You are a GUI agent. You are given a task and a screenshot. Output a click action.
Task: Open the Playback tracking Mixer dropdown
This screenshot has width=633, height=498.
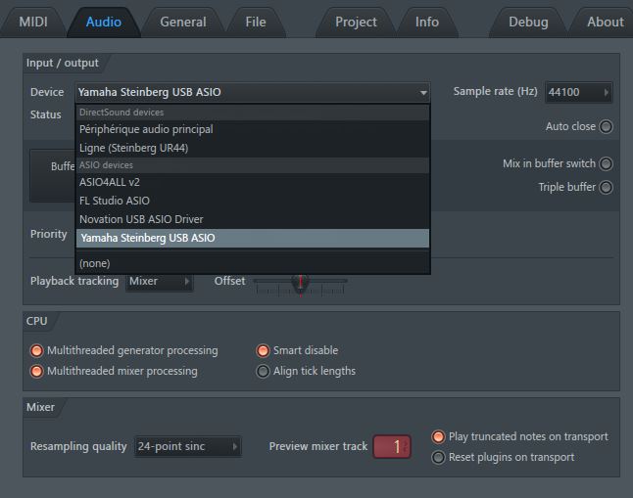coord(160,281)
